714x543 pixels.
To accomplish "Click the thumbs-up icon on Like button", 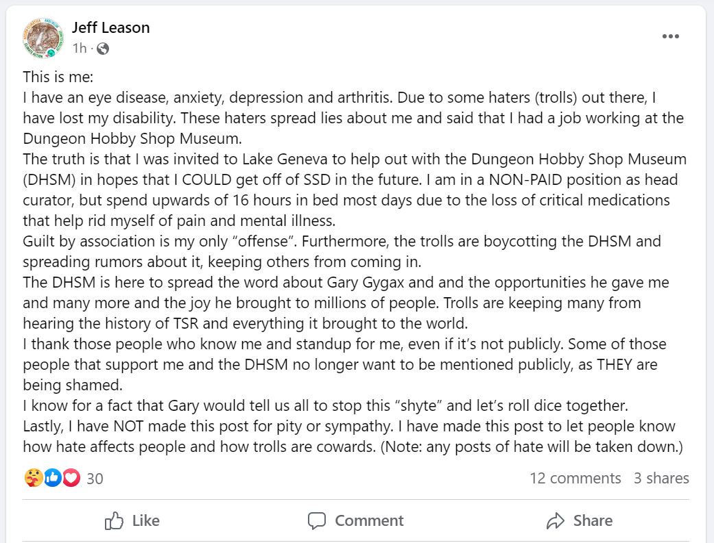I will tap(114, 521).
